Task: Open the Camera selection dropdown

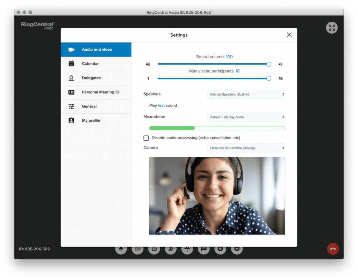Action: (x=246, y=148)
